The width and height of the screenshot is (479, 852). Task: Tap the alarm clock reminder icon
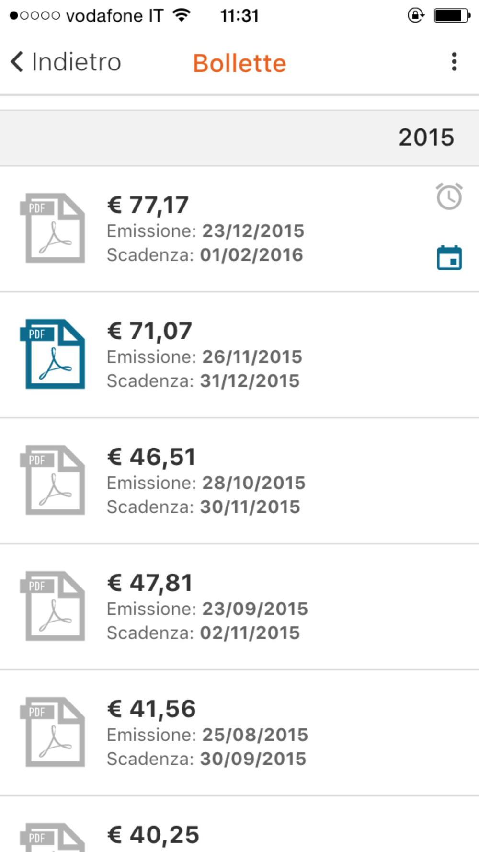click(x=449, y=196)
